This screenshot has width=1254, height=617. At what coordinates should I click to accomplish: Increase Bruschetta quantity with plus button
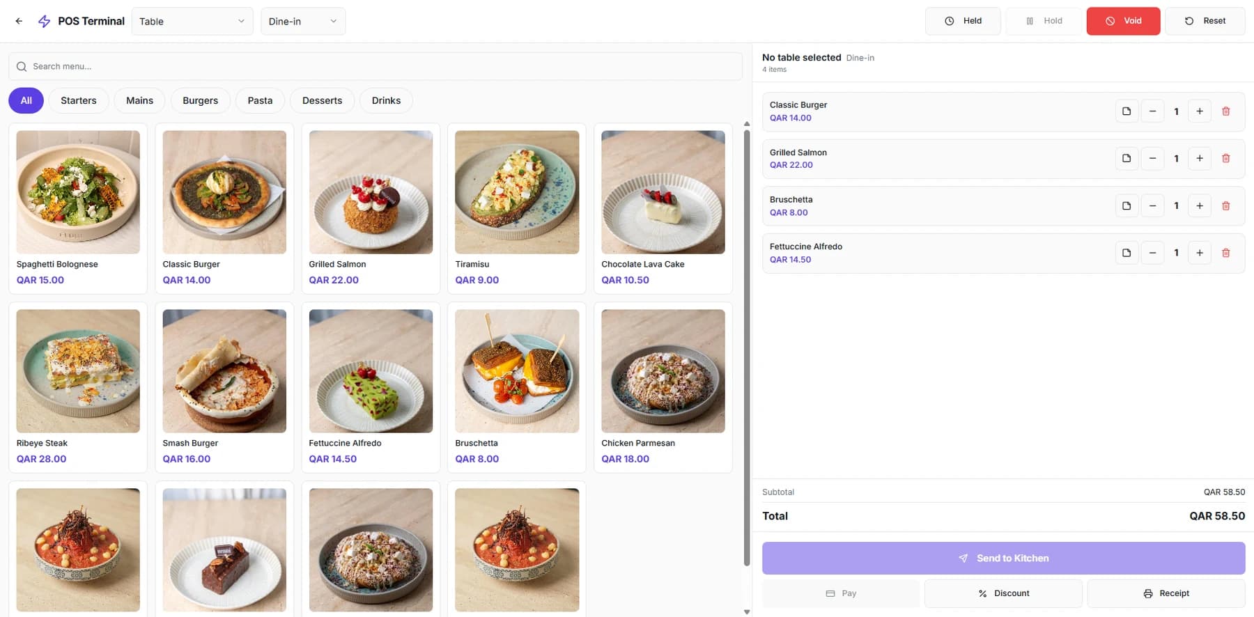pos(1200,205)
